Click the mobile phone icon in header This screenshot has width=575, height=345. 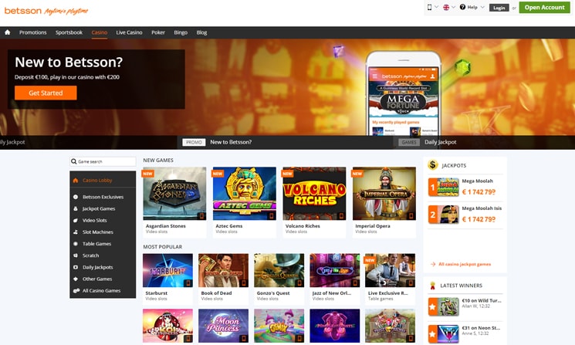(429, 7)
